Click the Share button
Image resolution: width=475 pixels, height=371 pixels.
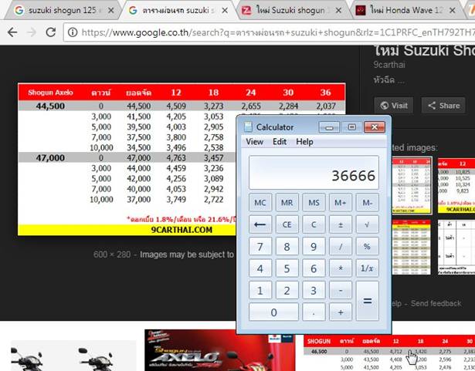(x=443, y=106)
